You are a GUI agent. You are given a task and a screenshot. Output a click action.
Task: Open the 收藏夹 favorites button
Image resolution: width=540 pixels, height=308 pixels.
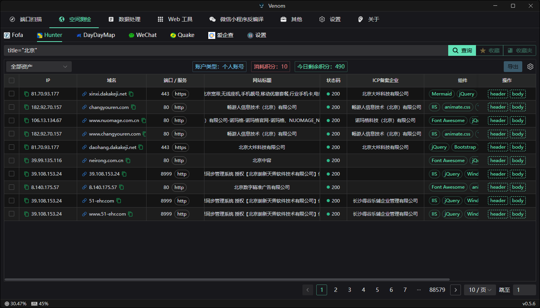coord(520,50)
